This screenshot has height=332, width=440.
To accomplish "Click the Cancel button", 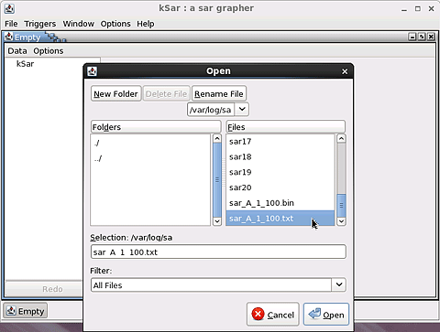I will click(273, 315).
